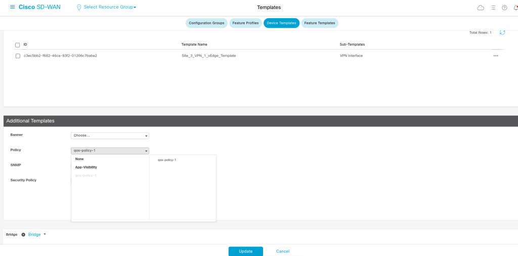This screenshot has height=256, width=518.
Task: Click the Update button
Action: click(245, 251)
